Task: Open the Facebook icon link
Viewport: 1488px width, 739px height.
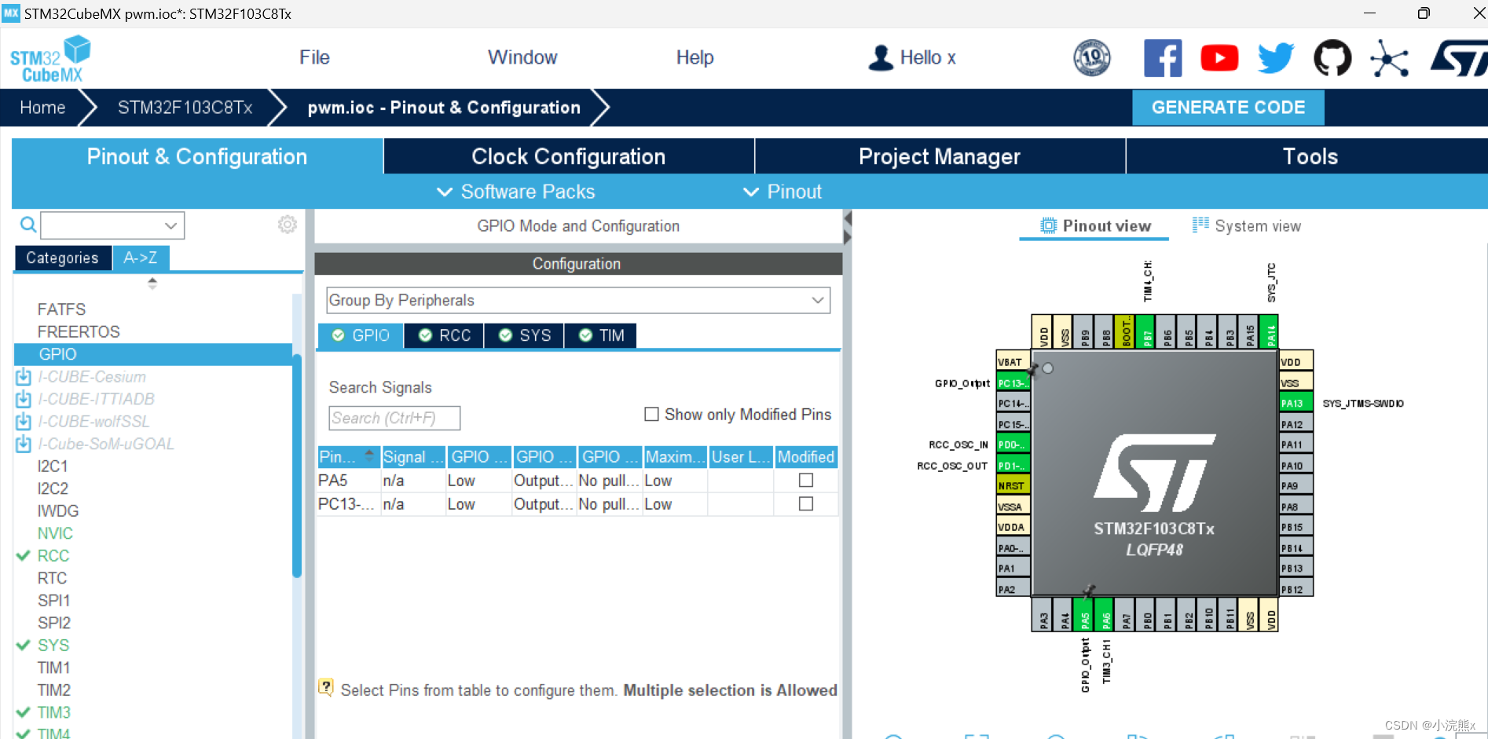Action: 1163,58
